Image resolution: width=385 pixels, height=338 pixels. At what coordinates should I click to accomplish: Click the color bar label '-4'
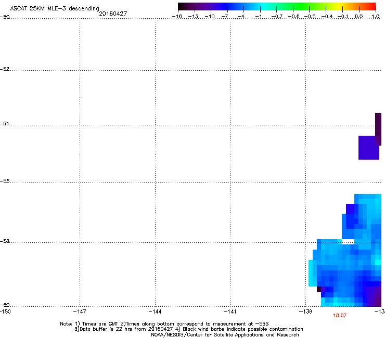241,17
